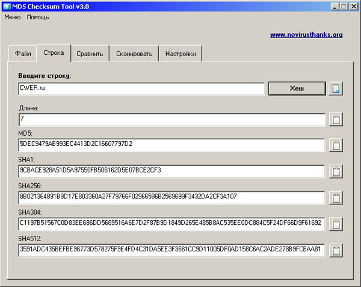Click the 'MD5:' label
This screenshot has width=361, height=287.
click(x=25, y=133)
